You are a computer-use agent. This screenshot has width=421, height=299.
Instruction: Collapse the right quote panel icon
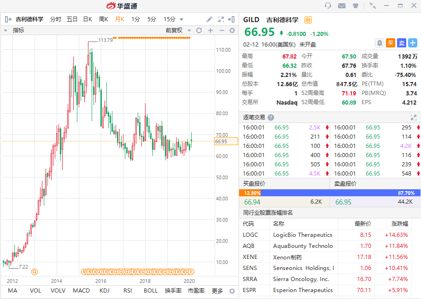click(x=231, y=19)
